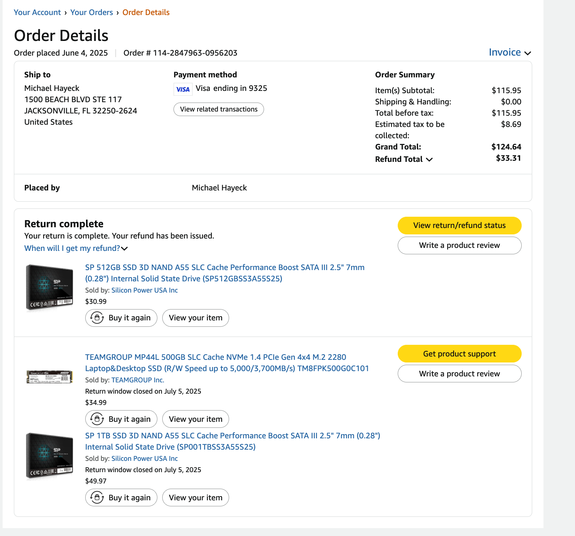Click the Visa card logo icon
Screen dimensions: 575x536
[183, 89]
